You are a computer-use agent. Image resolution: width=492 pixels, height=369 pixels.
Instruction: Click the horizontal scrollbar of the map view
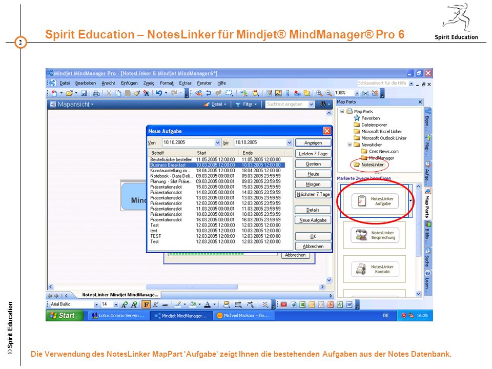tap(187, 287)
